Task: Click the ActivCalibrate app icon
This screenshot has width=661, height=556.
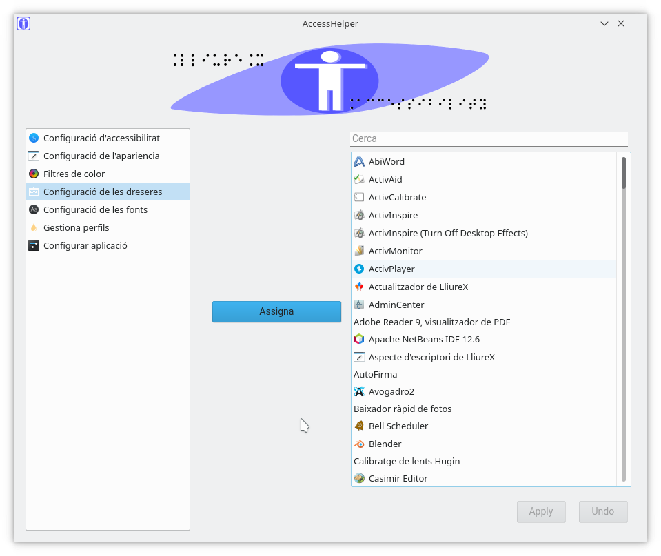Action: click(358, 197)
